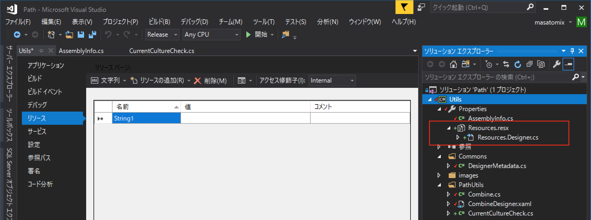Image resolution: width=591 pixels, height=220 pixels.
Task: Refresh the Solution Explorer
Action: [x=518, y=64]
